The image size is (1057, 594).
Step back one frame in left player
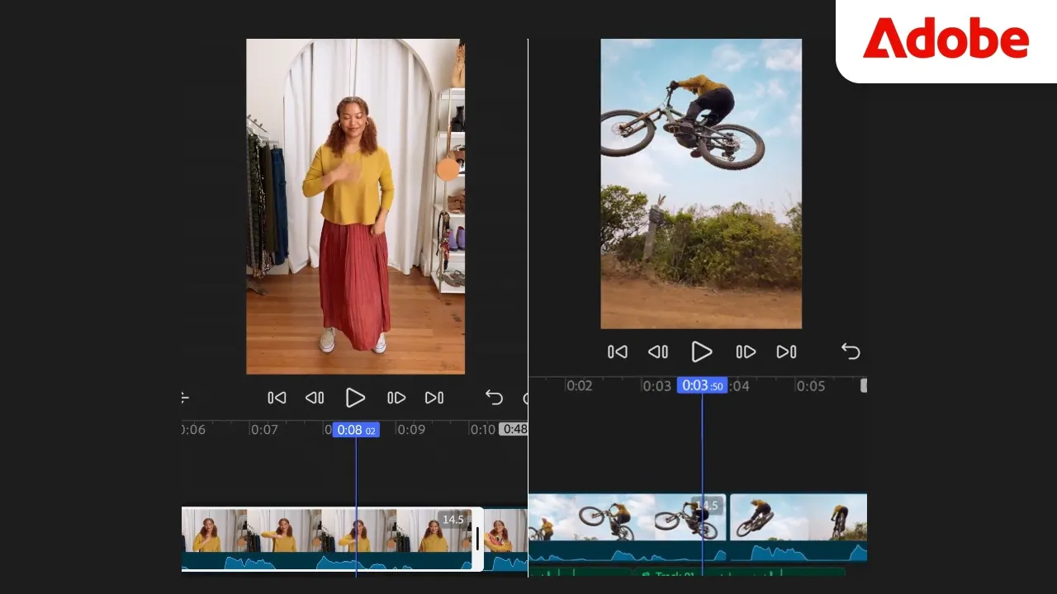pyautogui.click(x=315, y=398)
